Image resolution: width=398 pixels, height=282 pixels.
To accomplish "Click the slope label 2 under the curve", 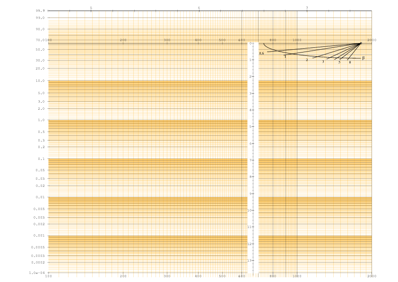I will tap(307, 60).
